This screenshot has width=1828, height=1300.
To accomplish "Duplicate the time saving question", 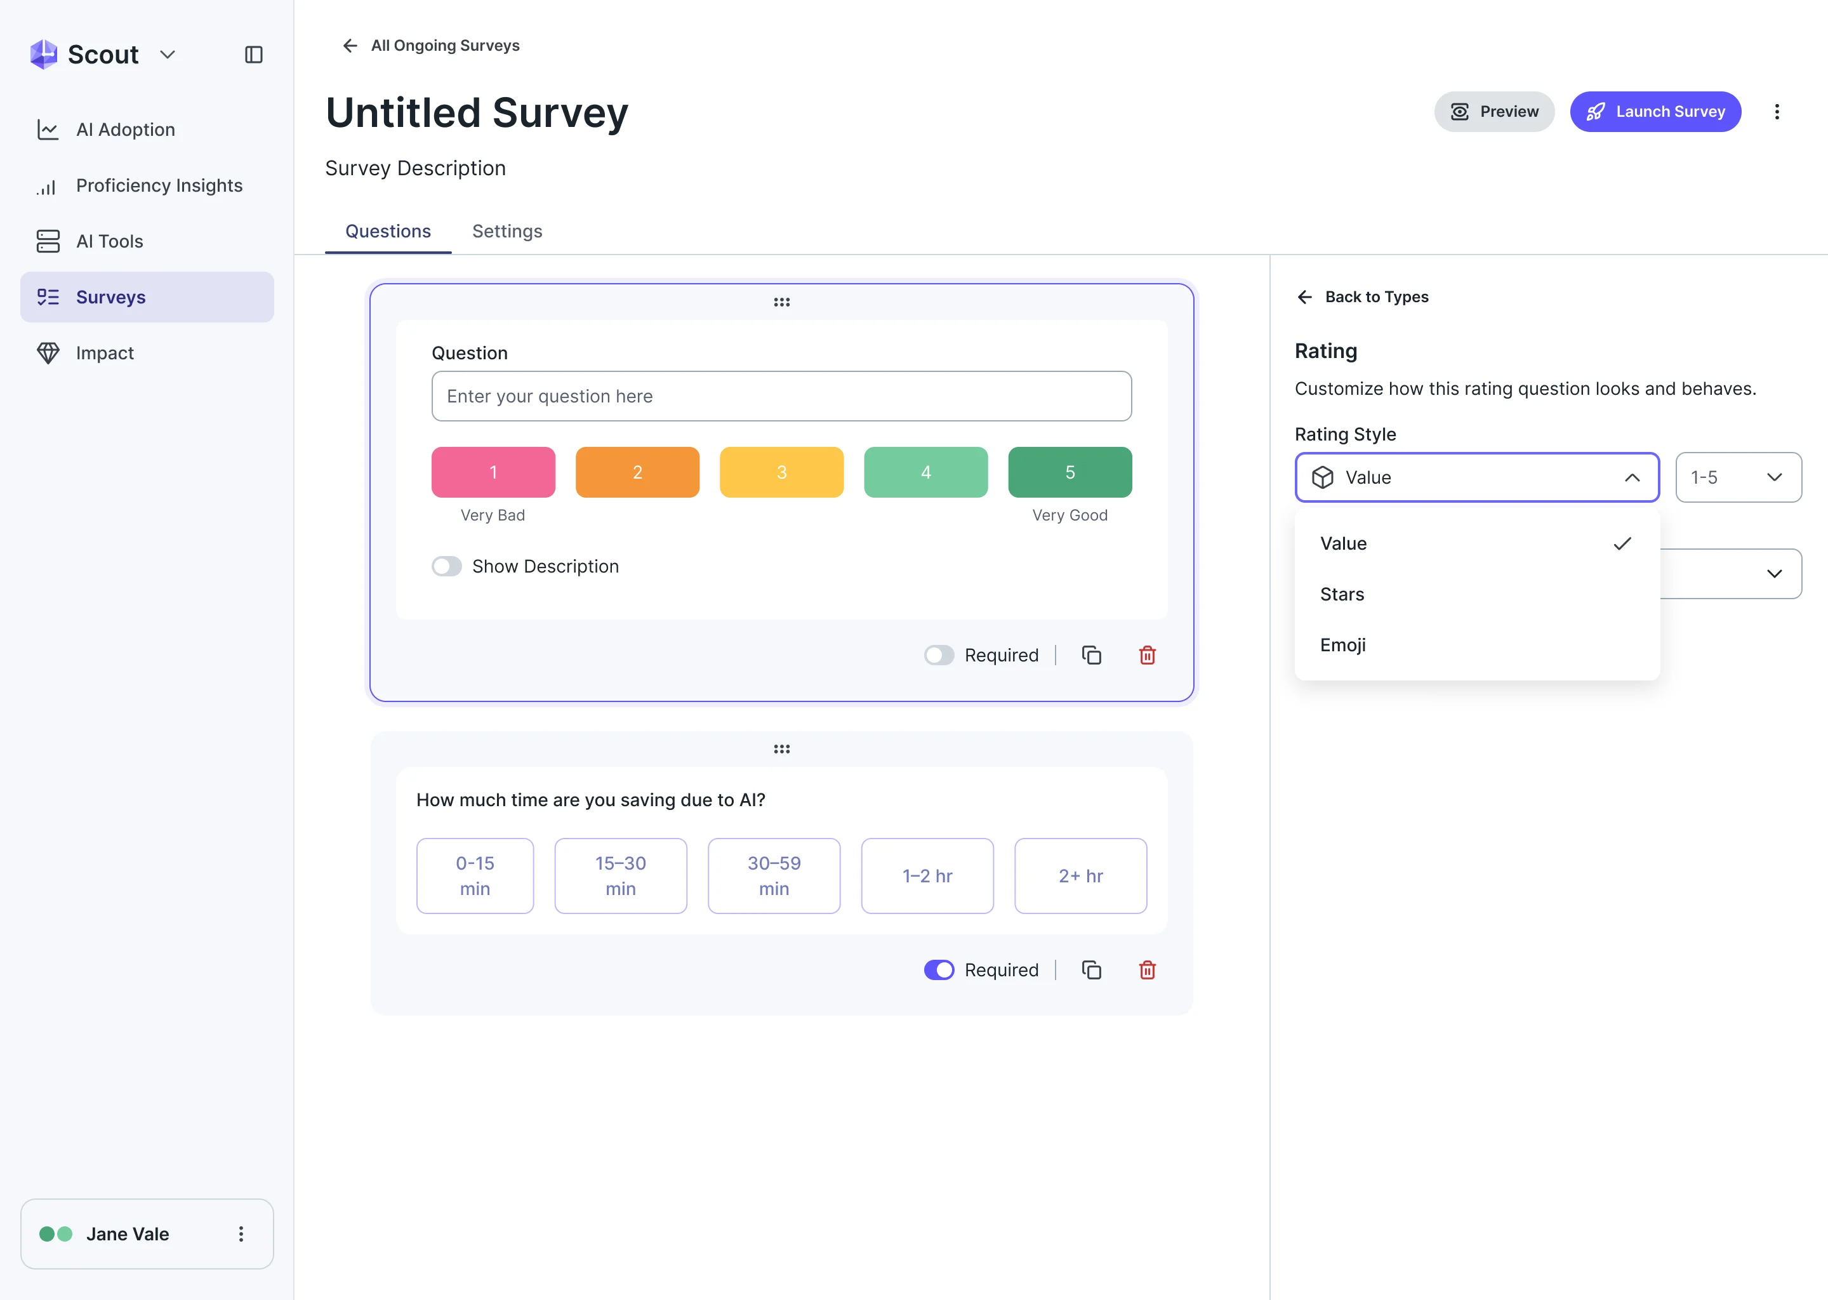I will pos(1091,970).
